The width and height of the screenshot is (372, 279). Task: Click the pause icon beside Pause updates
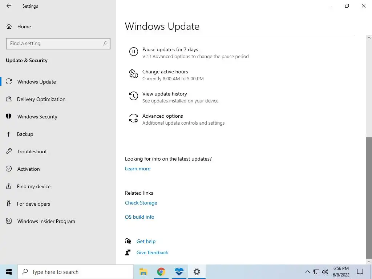point(134,52)
